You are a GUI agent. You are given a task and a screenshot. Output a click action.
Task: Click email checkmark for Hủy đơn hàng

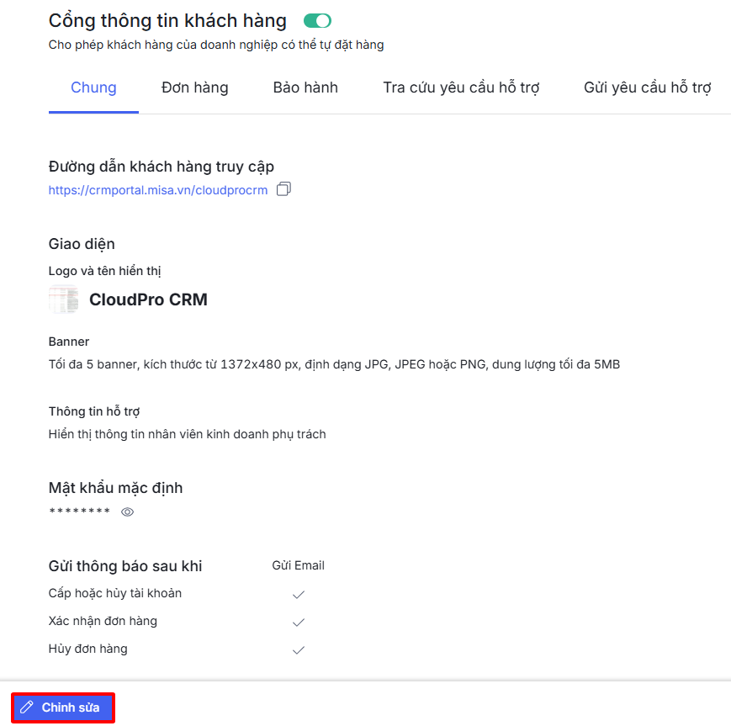coord(298,650)
